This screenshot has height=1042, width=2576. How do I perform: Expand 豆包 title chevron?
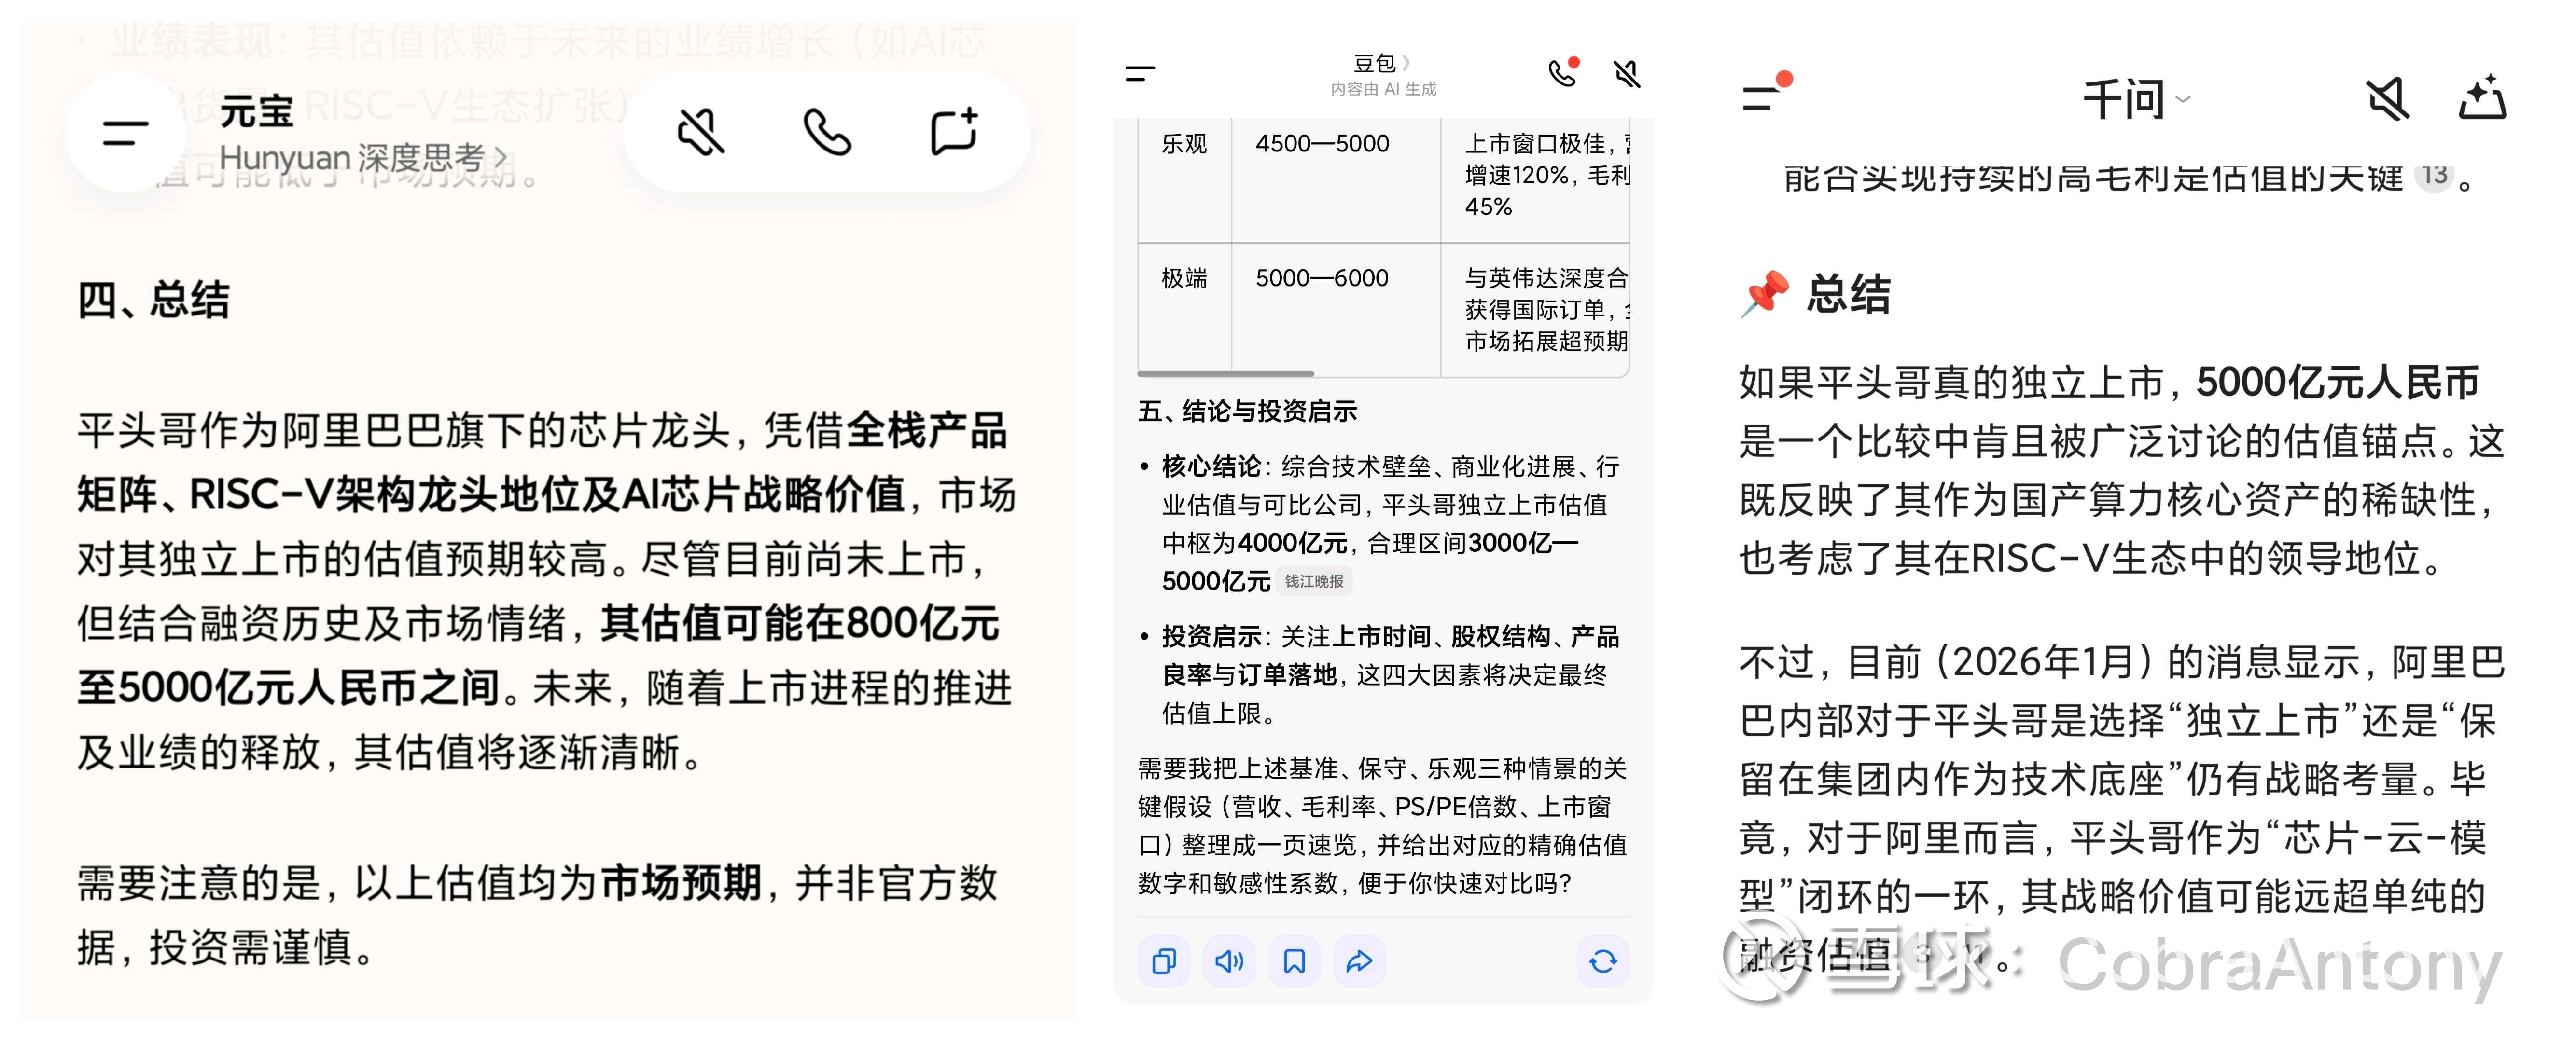click(x=1407, y=63)
